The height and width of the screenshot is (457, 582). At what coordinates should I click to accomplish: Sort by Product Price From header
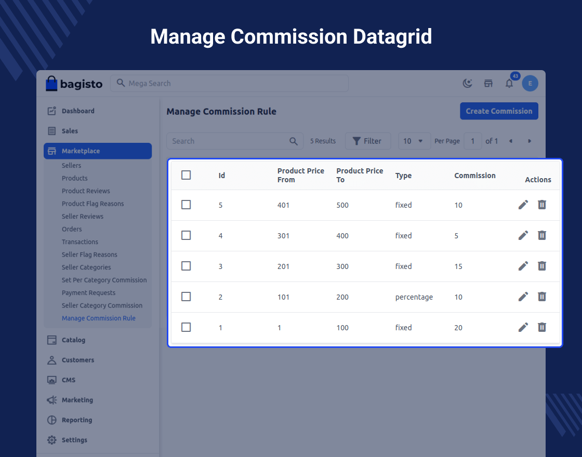(301, 175)
